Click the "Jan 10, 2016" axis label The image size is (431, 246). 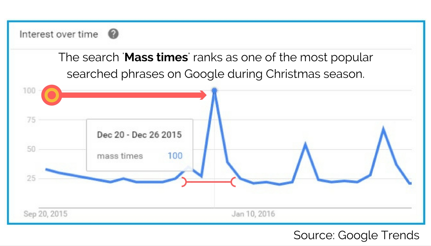coord(253,214)
